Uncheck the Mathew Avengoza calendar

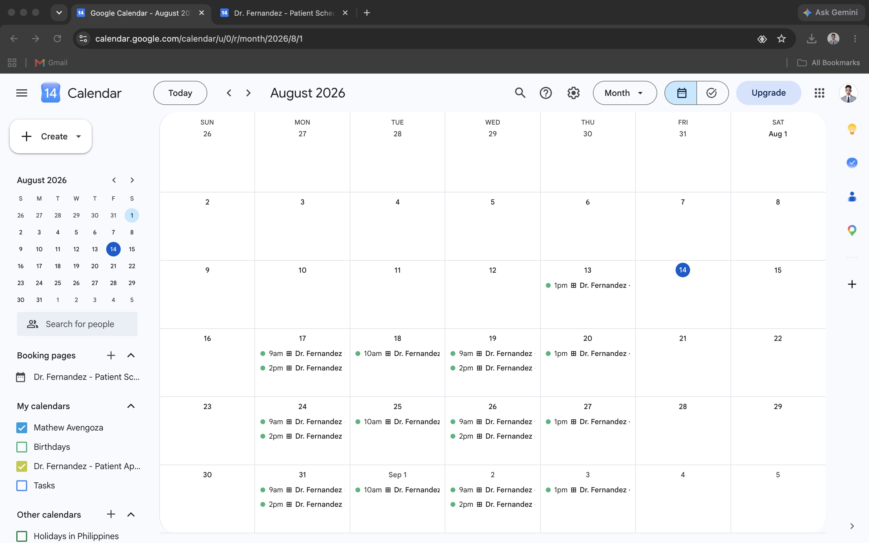22,427
